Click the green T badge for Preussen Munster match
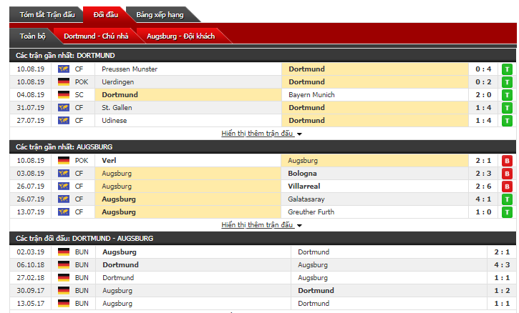This screenshot has width=519, height=313. click(x=507, y=69)
